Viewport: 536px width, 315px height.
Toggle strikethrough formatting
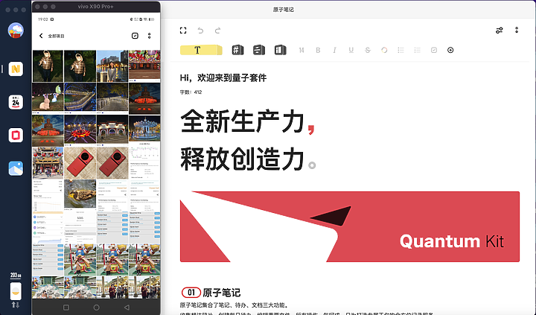(x=368, y=51)
